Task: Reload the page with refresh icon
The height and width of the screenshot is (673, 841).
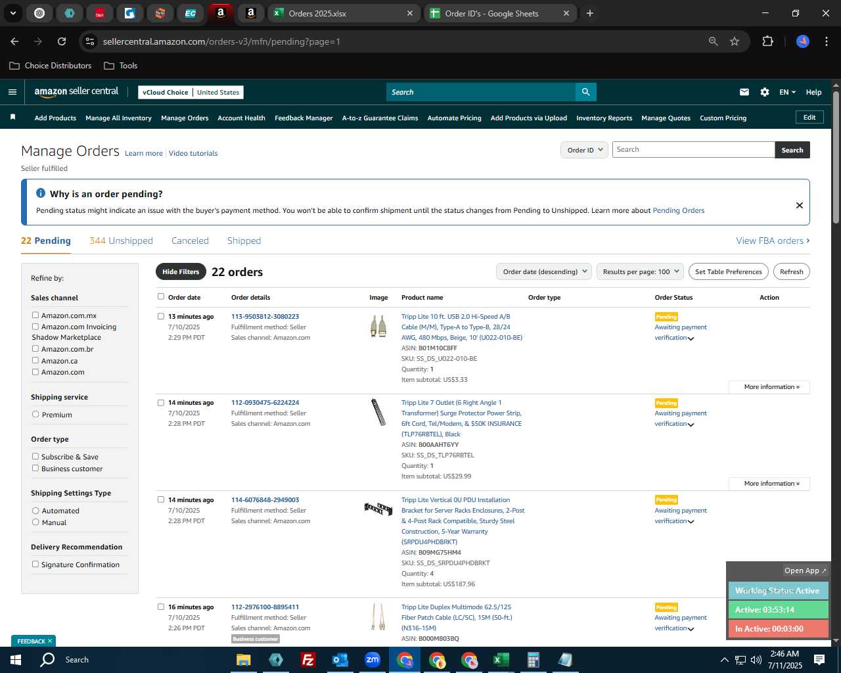Action: click(x=62, y=41)
